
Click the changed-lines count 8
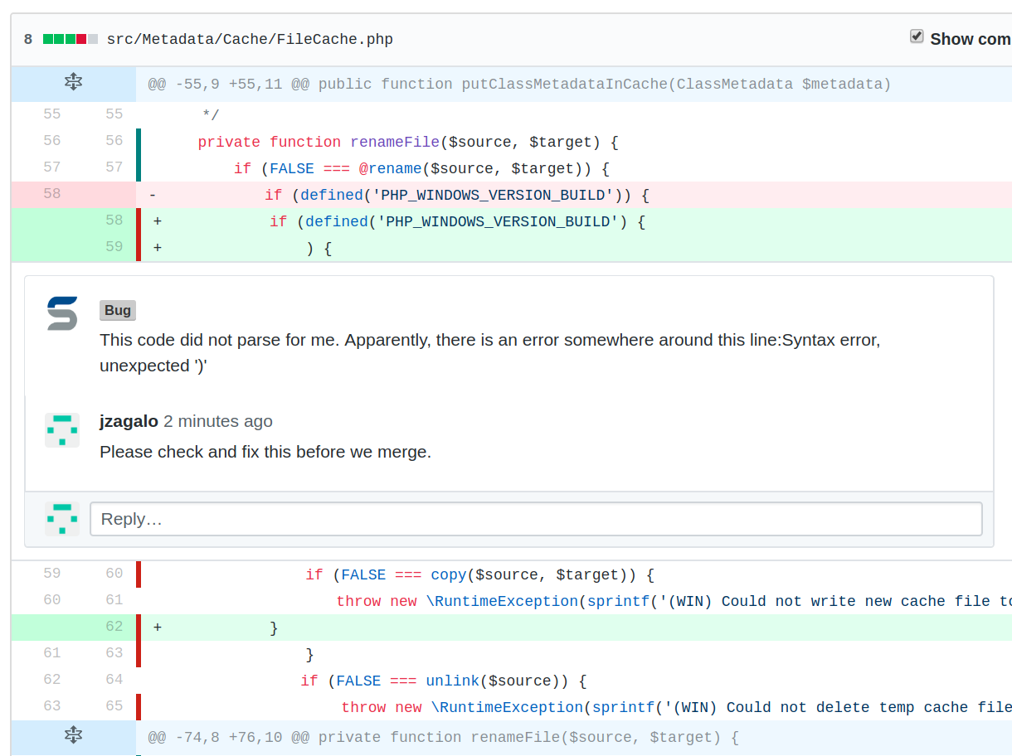pyautogui.click(x=28, y=39)
